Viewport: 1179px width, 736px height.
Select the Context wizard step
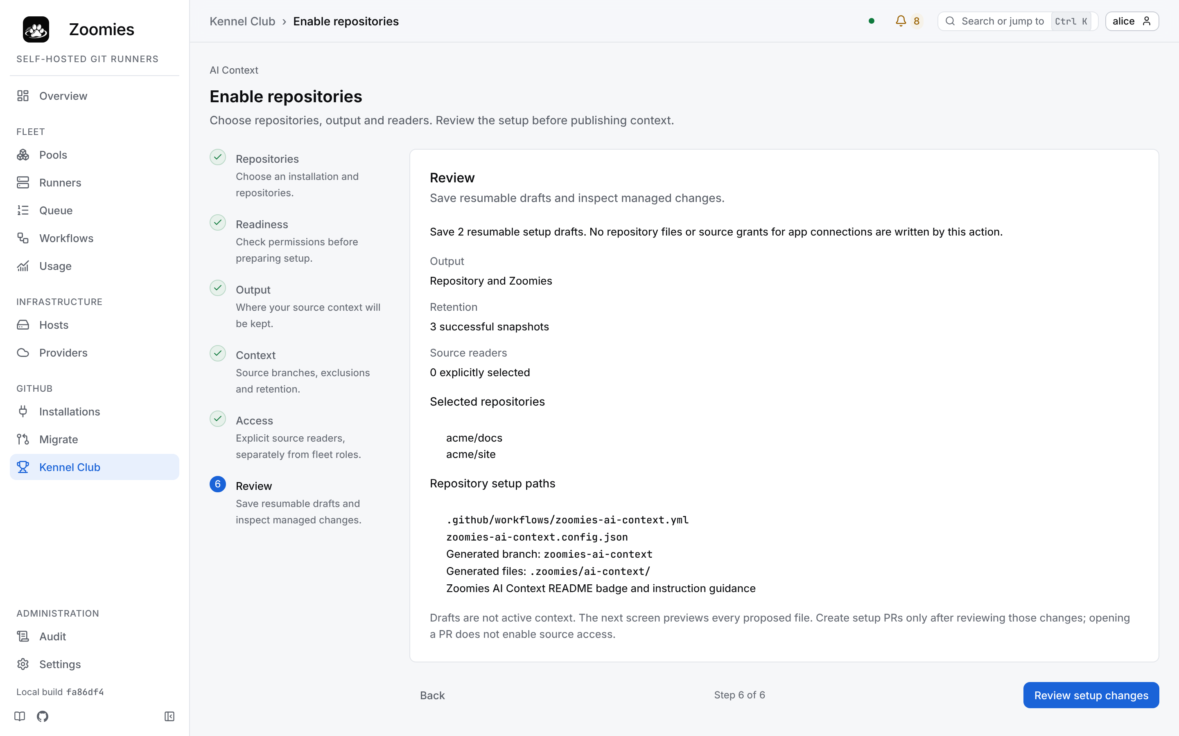click(255, 355)
